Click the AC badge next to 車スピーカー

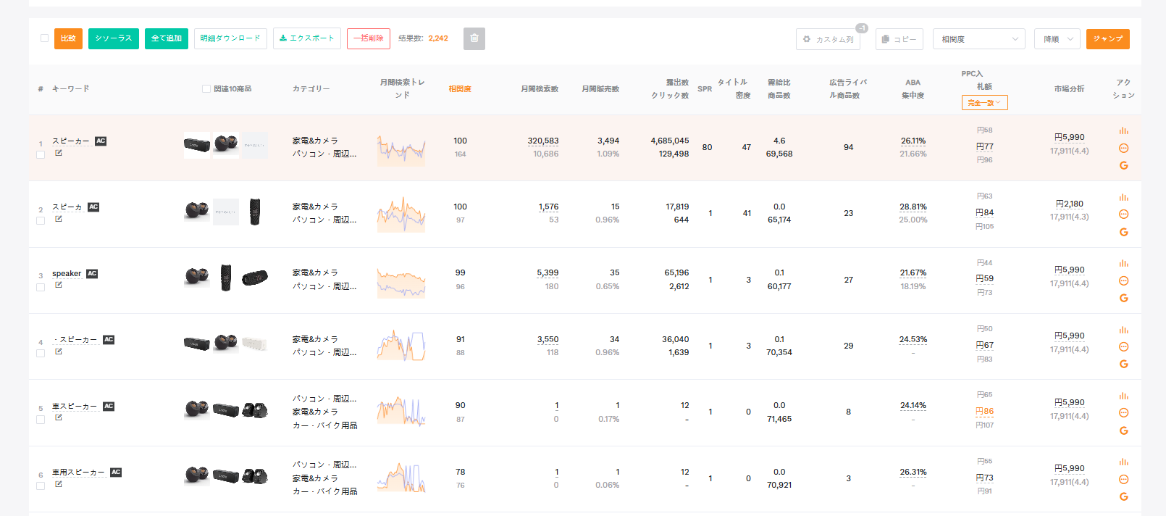(109, 407)
